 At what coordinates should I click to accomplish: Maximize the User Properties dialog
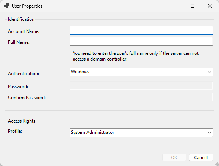pos(192,6)
